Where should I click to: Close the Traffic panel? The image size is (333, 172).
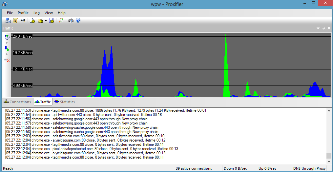329,28
